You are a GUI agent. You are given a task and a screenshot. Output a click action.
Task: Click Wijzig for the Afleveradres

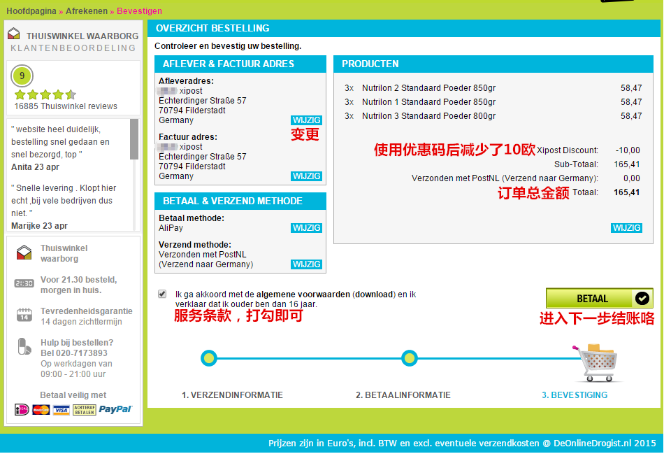click(x=307, y=120)
